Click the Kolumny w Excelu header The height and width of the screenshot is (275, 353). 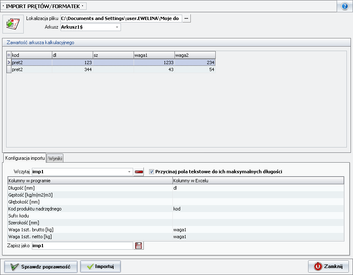[x=258, y=180]
